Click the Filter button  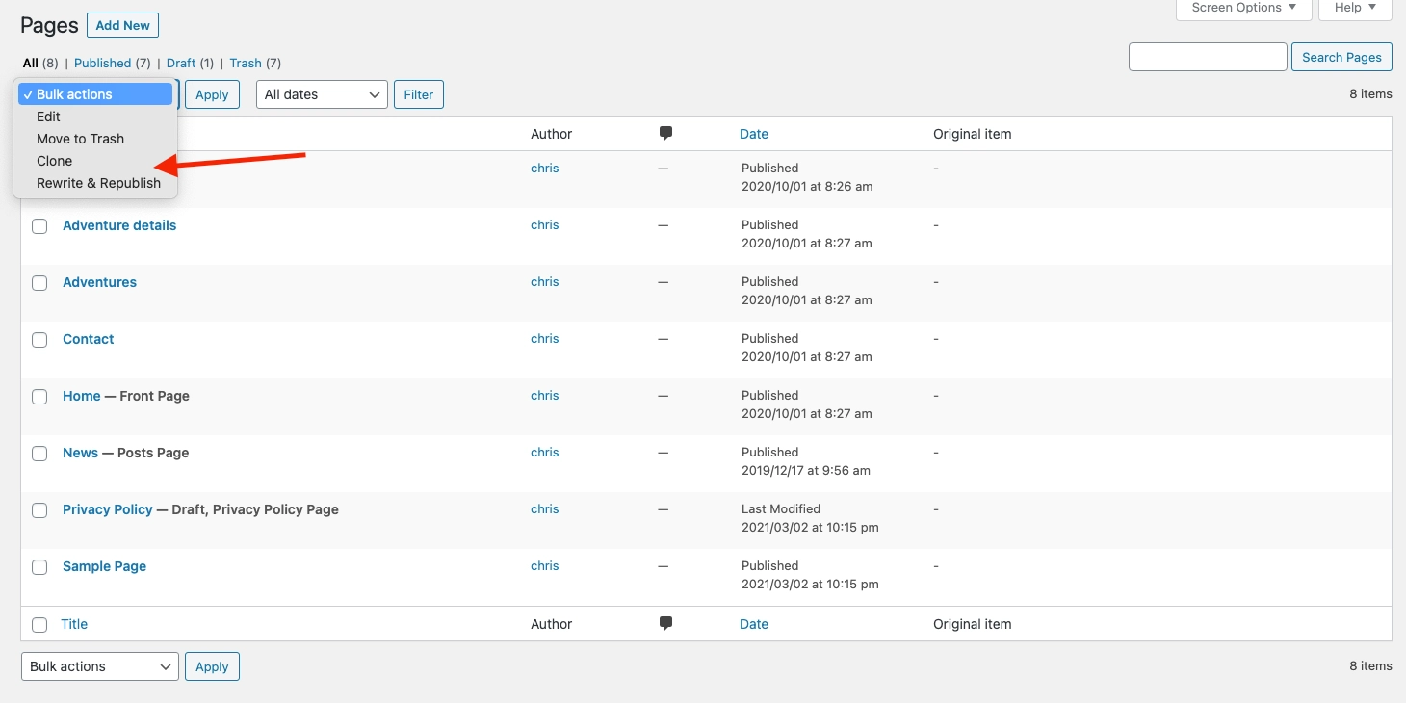click(419, 94)
